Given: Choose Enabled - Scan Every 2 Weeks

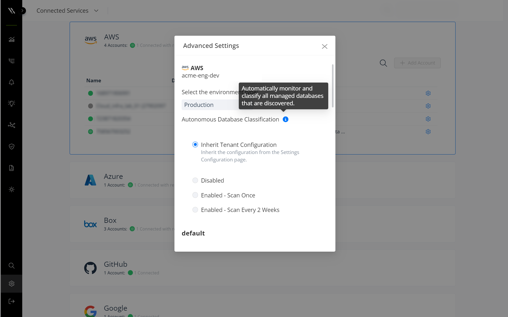Looking at the screenshot, I should (195, 210).
